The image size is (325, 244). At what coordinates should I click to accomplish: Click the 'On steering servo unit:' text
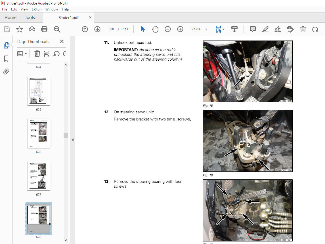(134, 112)
